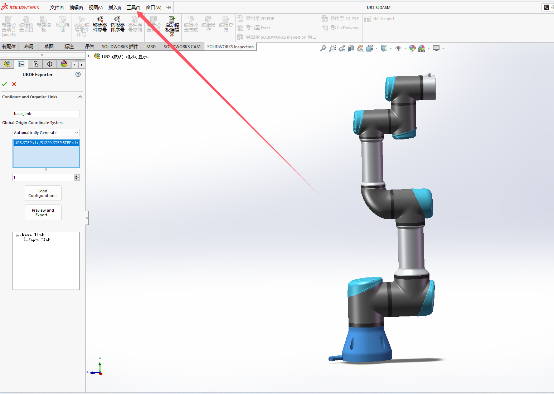
Task: Click the origin crosshair panel tab icon
Action: (49, 64)
